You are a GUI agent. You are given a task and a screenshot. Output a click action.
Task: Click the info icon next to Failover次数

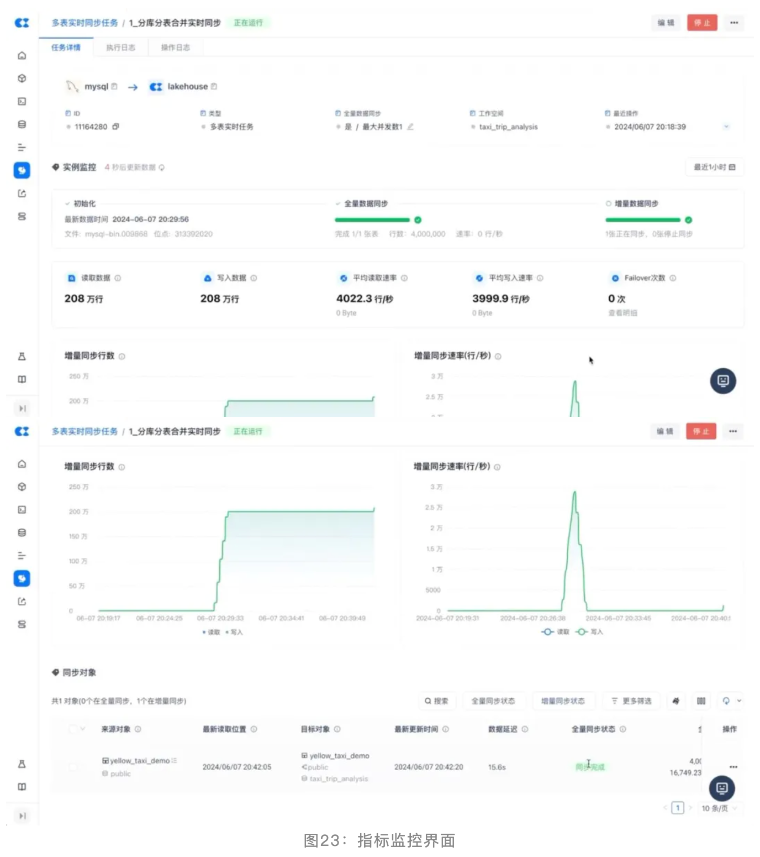(x=673, y=278)
